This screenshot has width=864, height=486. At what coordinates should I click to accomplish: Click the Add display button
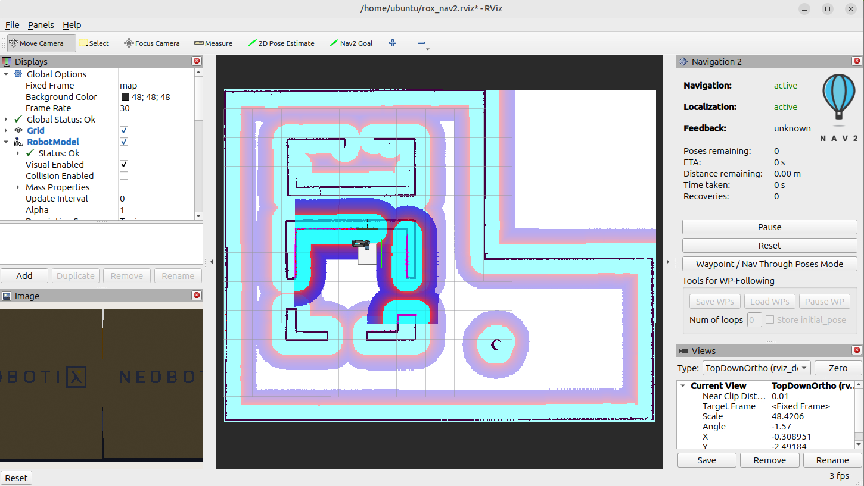(x=24, y=275)
